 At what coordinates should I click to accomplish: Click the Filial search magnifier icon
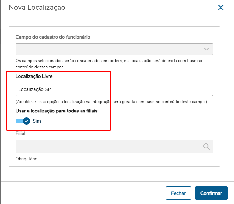pos(207,147)
